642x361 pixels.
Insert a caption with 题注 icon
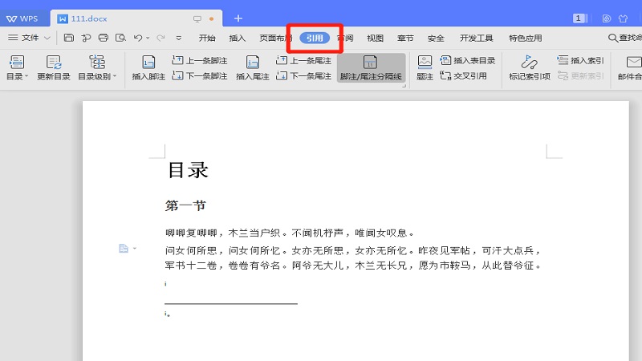[425, 63]
